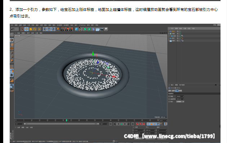Toggle the Z axis lock
This screenshot has width=227, height=143.
(53, 29)
